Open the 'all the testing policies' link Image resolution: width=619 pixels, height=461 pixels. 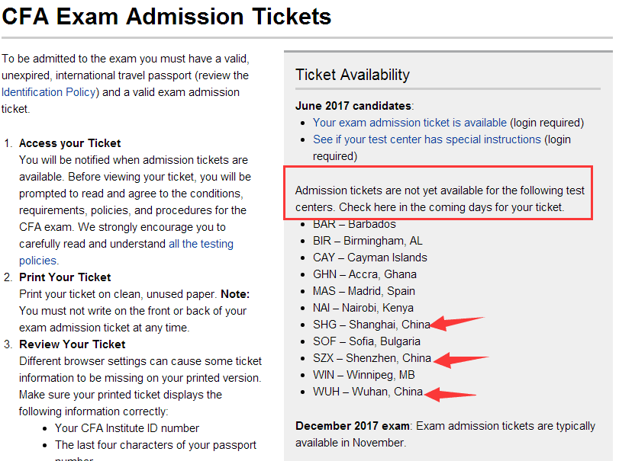click(x=201, y=244)
